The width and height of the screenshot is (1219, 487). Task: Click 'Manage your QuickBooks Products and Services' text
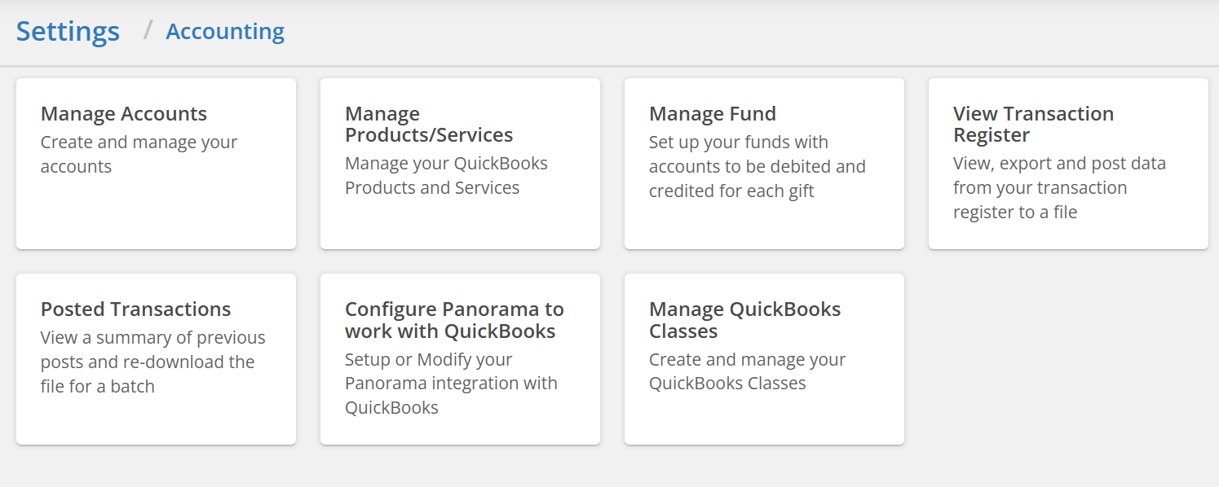446,175
